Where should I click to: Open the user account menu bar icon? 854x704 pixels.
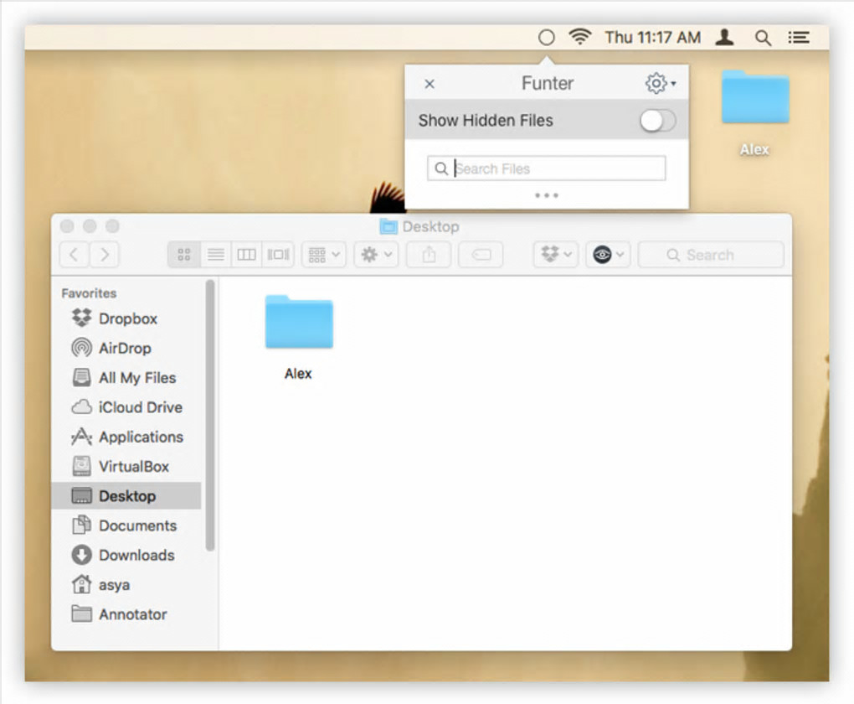click(725, 37)
